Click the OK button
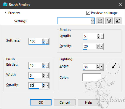The height and width of the screenshot is (109, 125). (41, 102)
